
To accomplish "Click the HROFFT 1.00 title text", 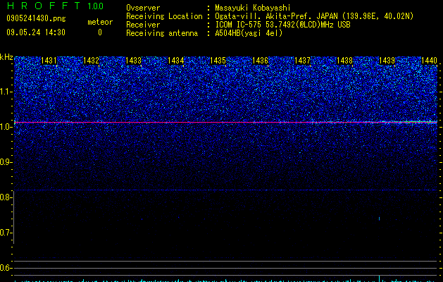I will tap(55, 6).
